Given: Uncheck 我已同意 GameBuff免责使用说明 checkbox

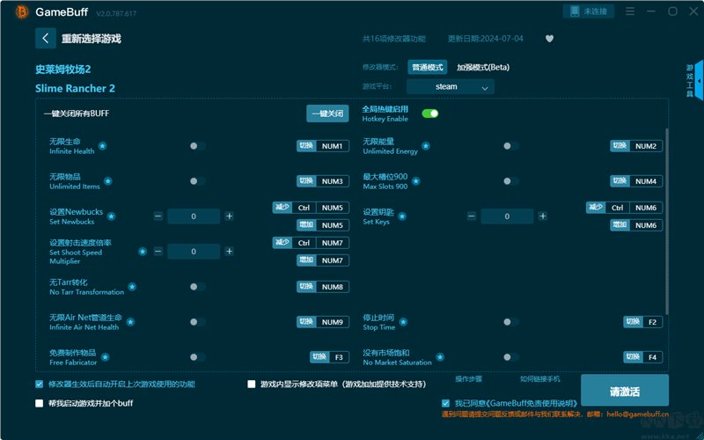Looking at the screenshot, I should tap(445, 403).
